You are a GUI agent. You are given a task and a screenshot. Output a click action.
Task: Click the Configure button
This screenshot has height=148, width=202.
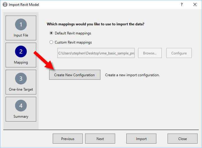click(179, 53)
